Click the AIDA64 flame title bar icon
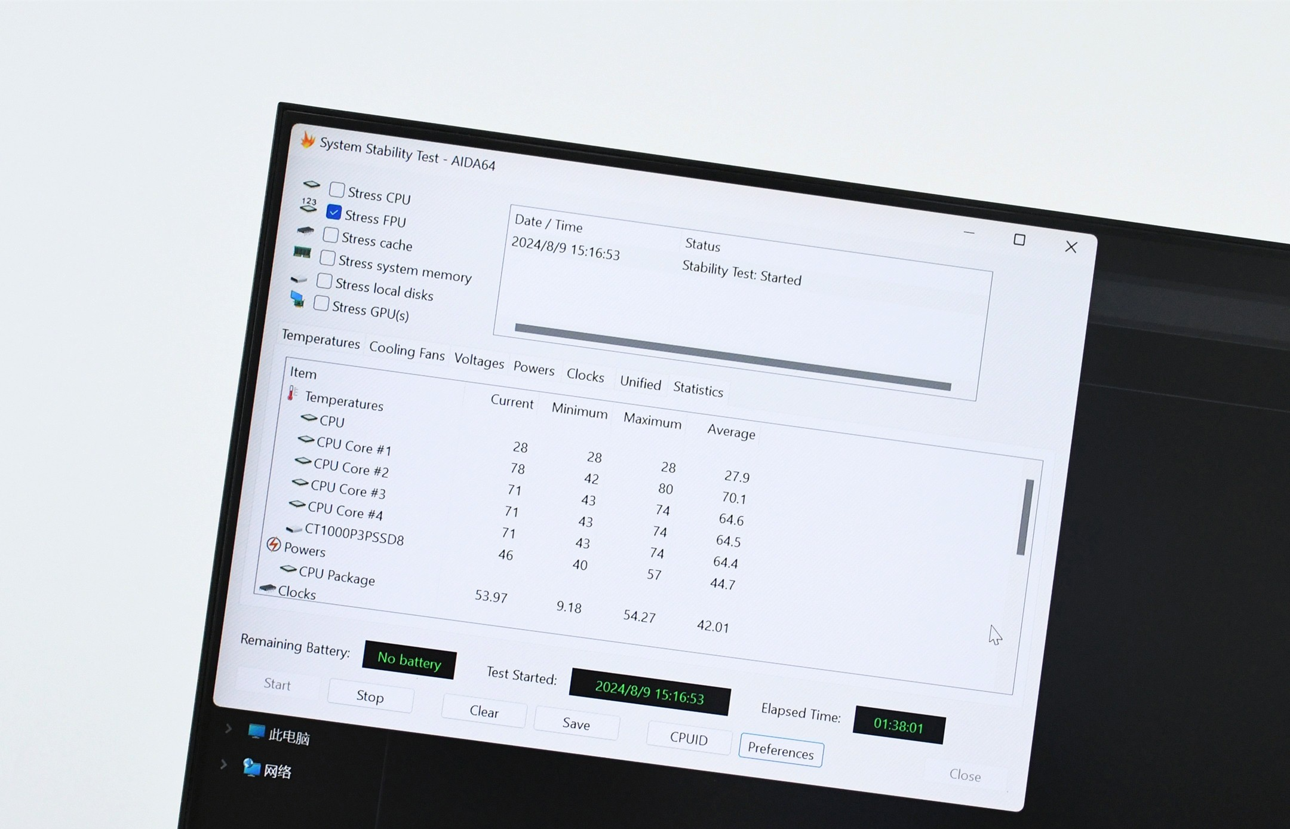Image resolution: width=1290 pixels, height=829 pixels. (308, 140)
